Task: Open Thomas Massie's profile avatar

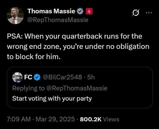Action: tap(15, 16)
